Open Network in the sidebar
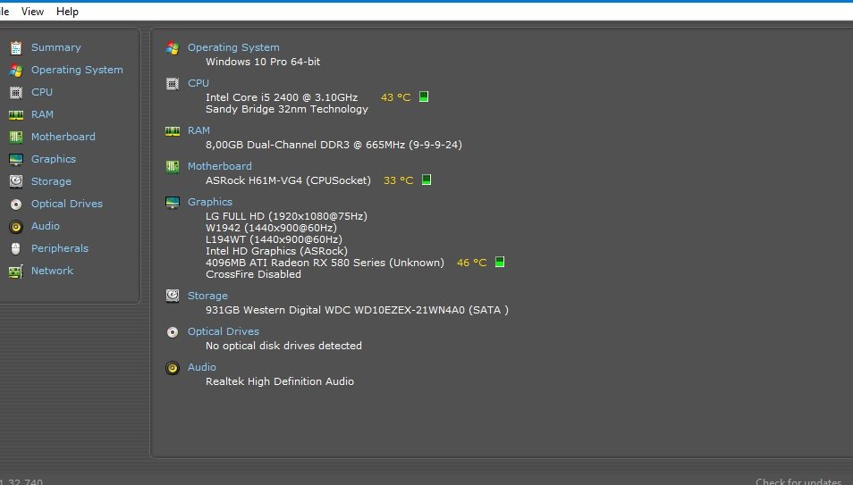 coord(52,271)
